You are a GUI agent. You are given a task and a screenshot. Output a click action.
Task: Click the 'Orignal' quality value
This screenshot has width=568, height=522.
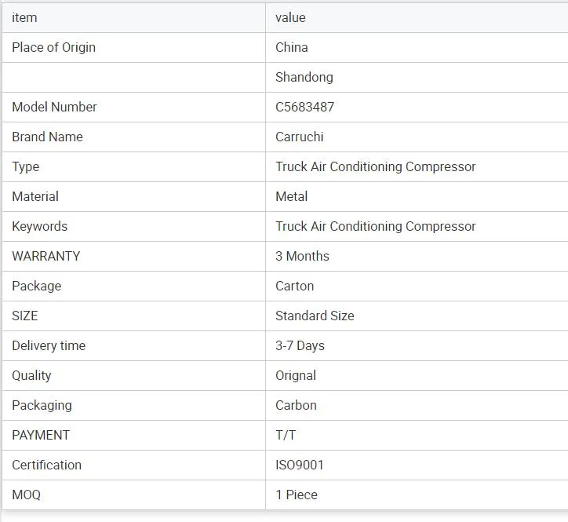click(296, 375)
